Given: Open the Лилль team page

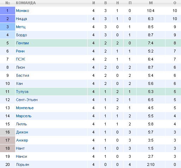Looking at the screenshot, I should (21, 124).
